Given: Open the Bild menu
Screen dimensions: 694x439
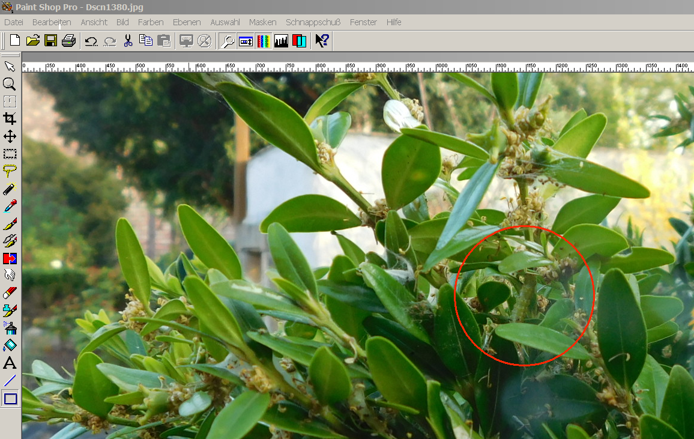Looking at the screenshot, I should 122,22.
